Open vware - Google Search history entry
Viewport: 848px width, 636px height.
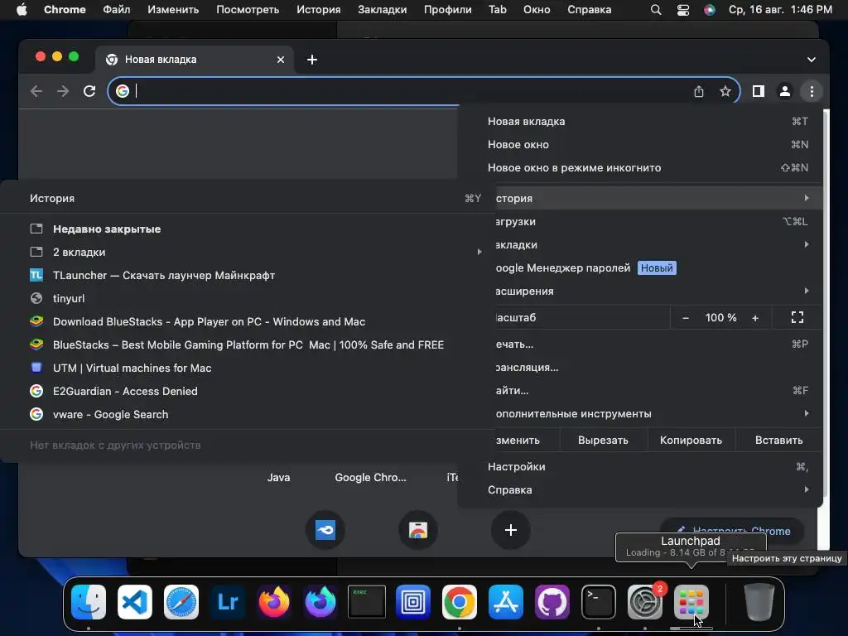248,415
